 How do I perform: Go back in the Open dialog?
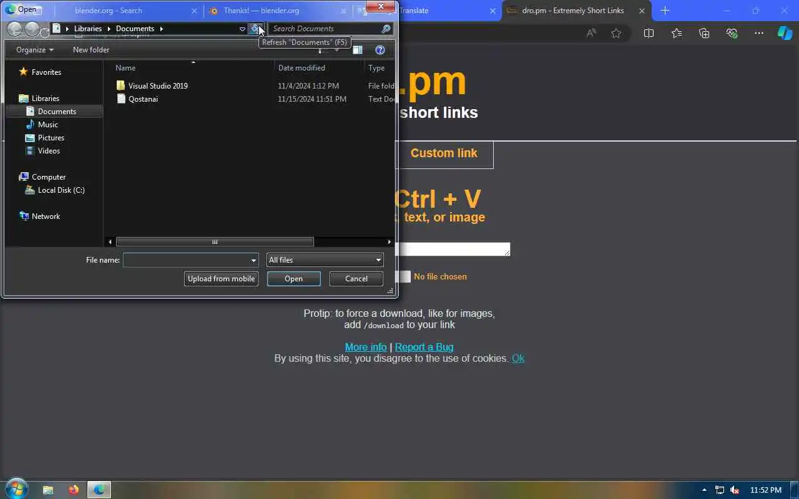click(x=14, y=29)
